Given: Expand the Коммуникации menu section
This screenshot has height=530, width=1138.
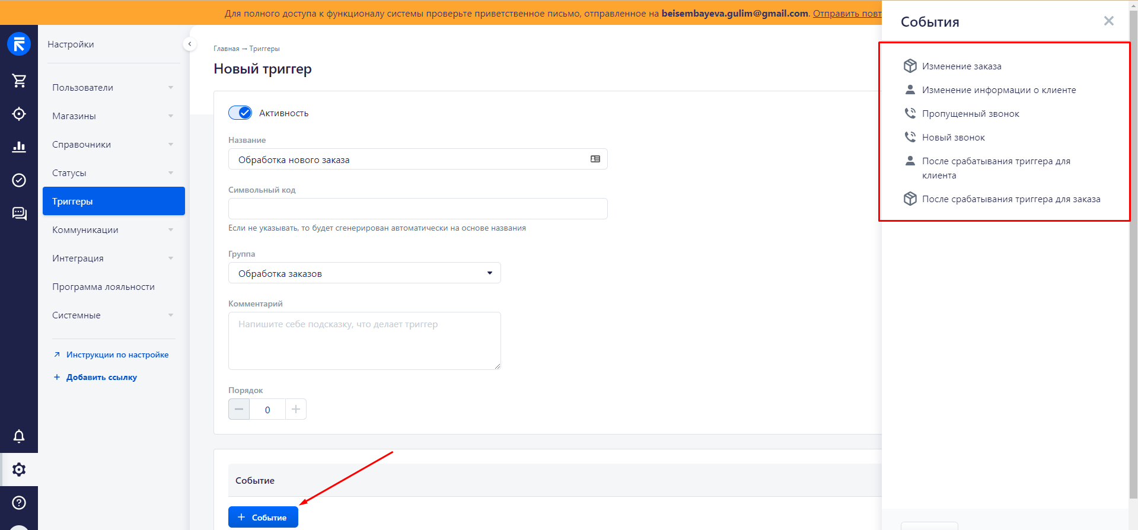Looking at the screenshot, I should click(x=113, y=230).
